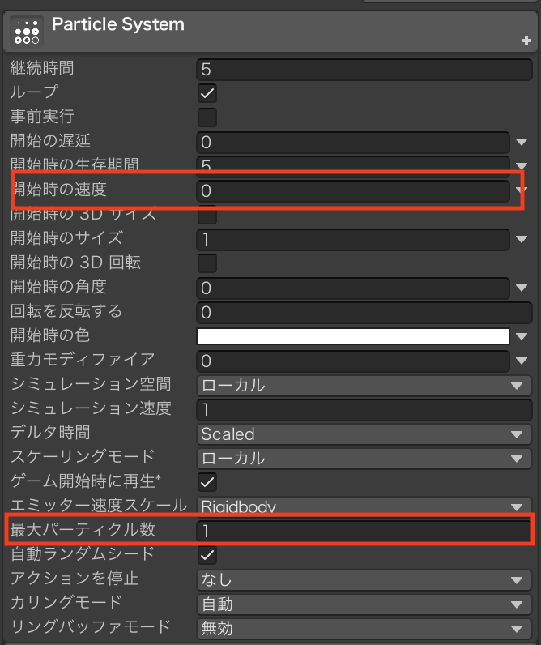Toggle the ゲーム開始時に再生 checkbox
This screenshot has height=645, width=541.
(x=207, y=482)
